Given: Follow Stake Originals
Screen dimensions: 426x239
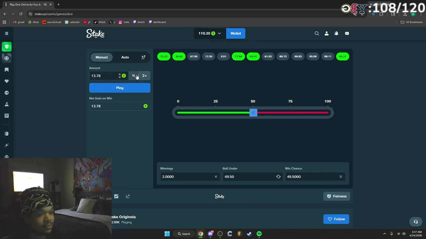Looking at the screenshot, I should point(336,219).
